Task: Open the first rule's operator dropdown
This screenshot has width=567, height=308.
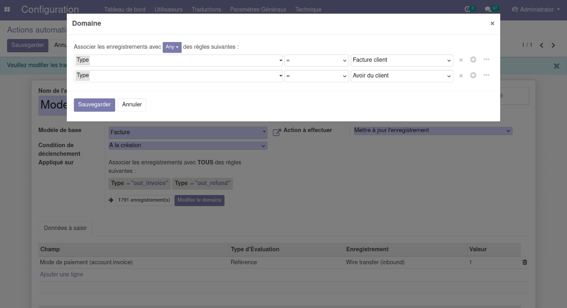Action: click(x=316, y=60)
